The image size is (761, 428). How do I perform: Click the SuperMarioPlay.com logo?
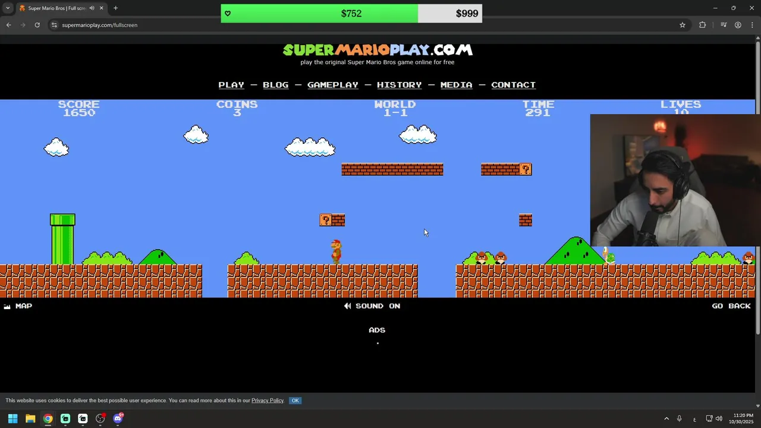(x=378, y=50)
